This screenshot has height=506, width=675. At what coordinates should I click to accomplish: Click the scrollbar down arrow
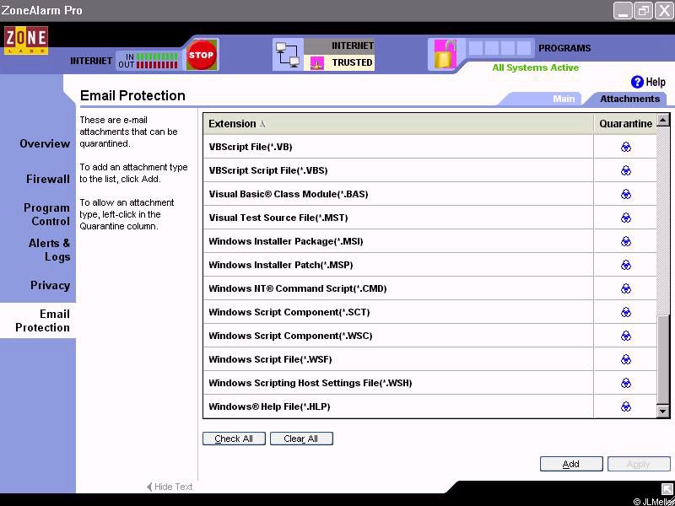663,412
